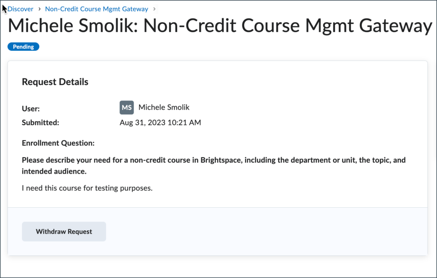Expand the chevron after Non-Credit Course Mgmt Gateway

click(154, 9)
